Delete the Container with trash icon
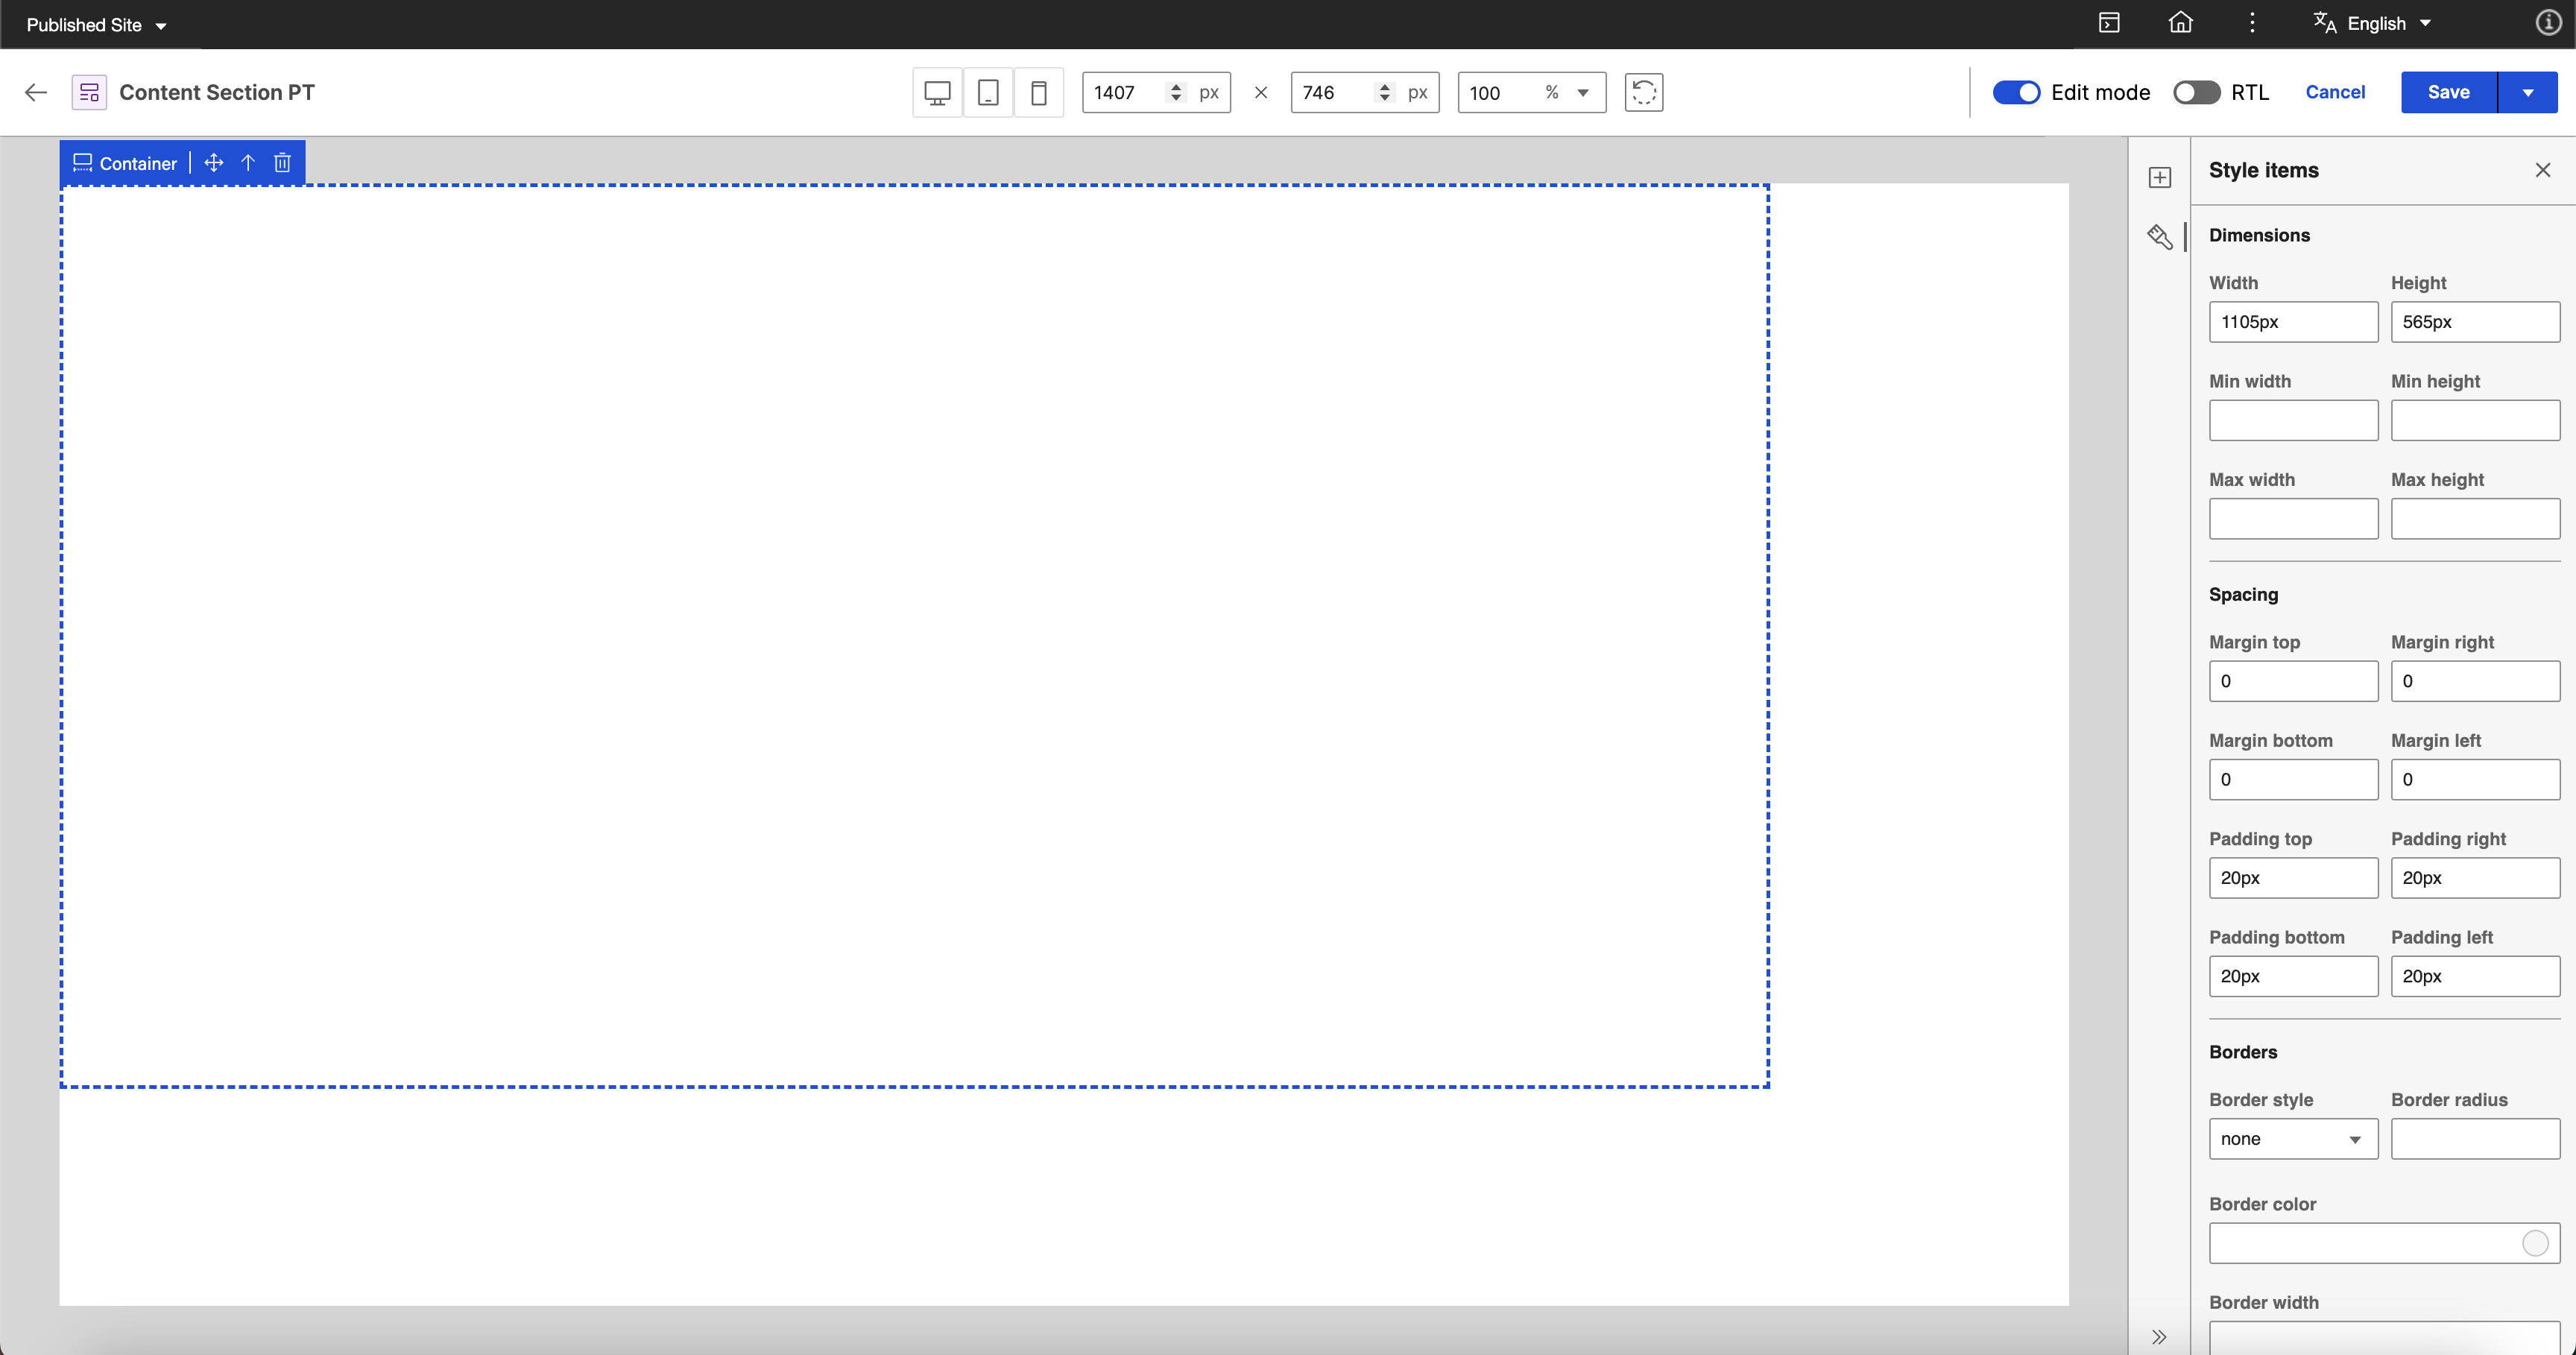 (x=282, y=163)
